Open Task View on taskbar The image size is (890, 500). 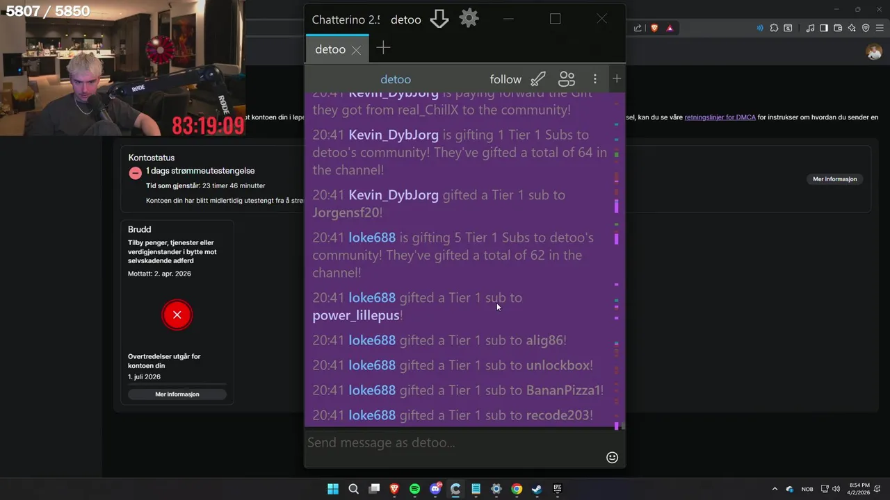click(374, 489)
